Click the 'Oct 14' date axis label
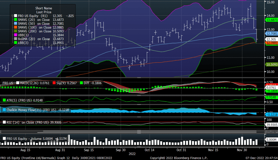The image size is (278, 160). pyautogui.click(x=150, y=150)
